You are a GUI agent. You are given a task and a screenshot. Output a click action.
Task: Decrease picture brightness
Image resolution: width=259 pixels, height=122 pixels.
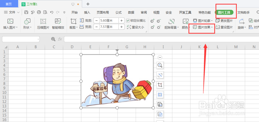[159, 27]
